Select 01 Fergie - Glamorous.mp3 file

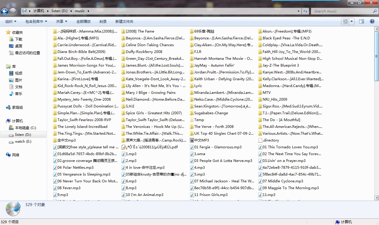(x=216, y=147)
